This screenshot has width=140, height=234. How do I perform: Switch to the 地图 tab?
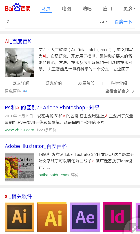click(x=66, y=9)
